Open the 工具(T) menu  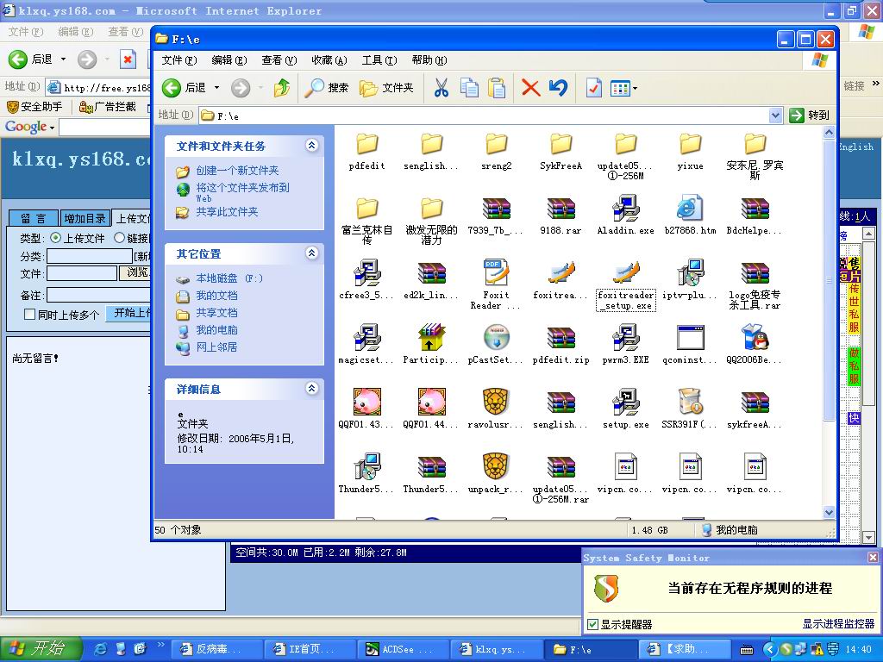[379, 60]
